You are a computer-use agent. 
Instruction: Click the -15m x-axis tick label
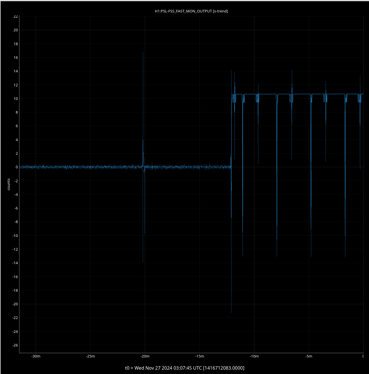[200, 356]
